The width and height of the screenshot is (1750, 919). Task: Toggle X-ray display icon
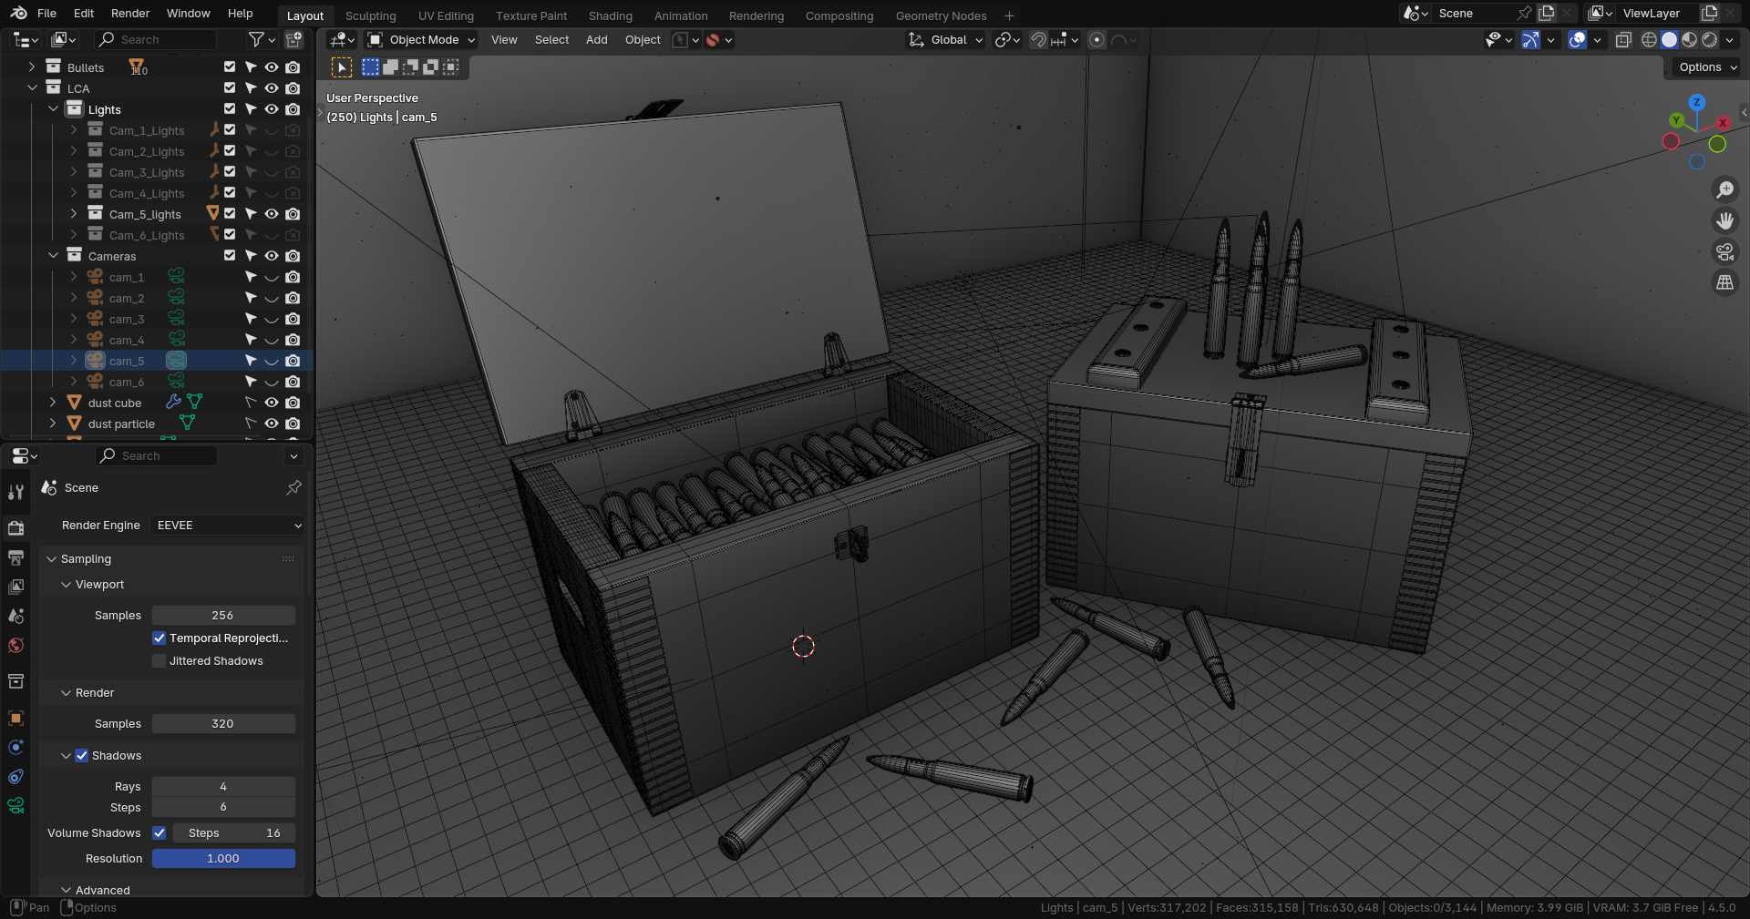(x=1623, y=40)
